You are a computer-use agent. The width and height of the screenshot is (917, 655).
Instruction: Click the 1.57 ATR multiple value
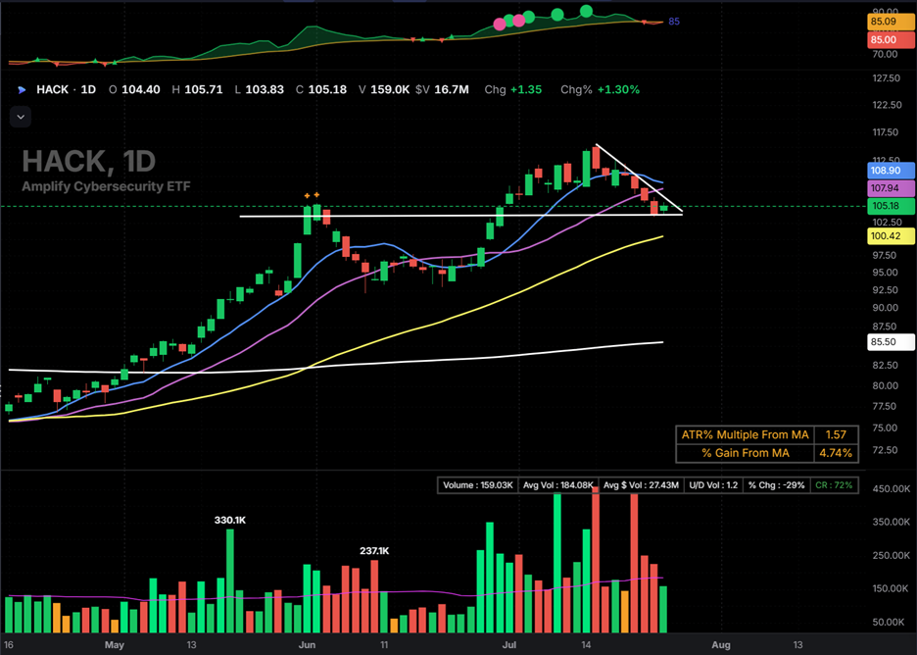pyautogui.click(x=836, y=435)
